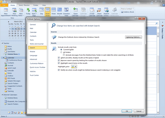Screen dimensions: 165x118
Task: Click calendar vertical scrollbar down arrow
Action: [x=158, y=113]
